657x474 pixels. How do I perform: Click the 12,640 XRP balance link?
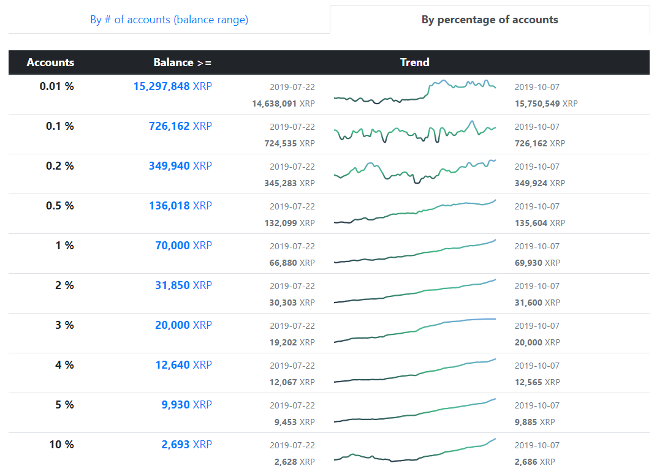coord(183,365)
